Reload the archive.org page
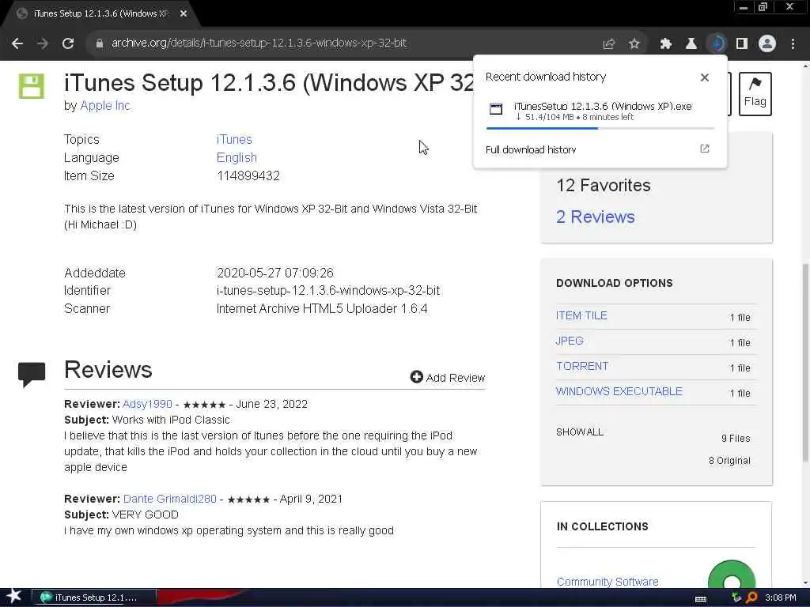 point(68,43)
